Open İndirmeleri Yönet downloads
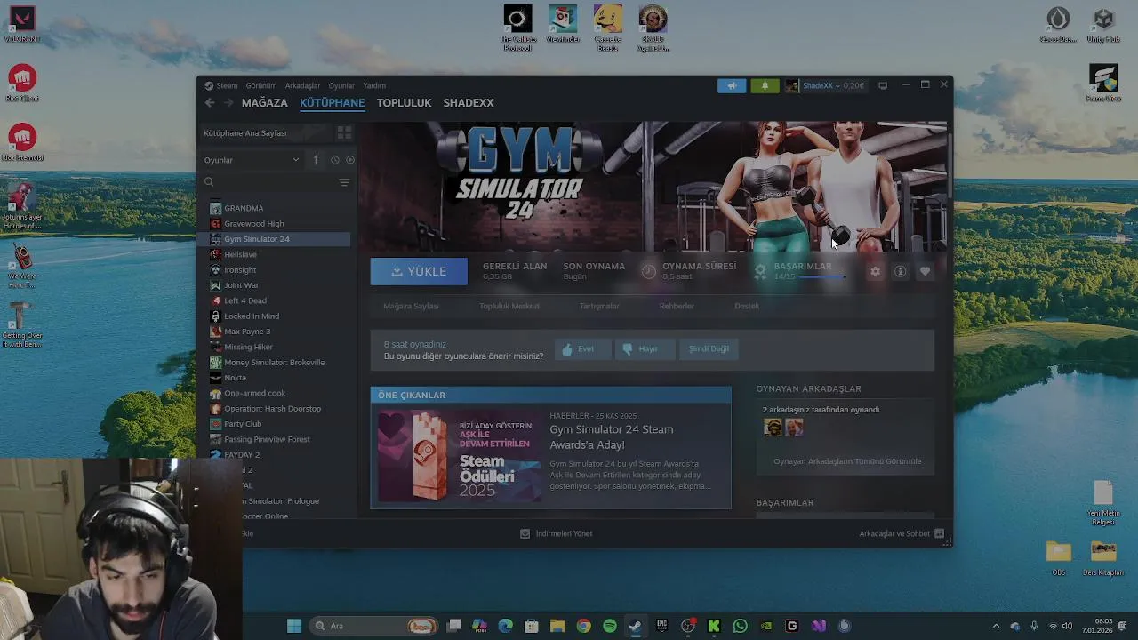The width and height of the screenshot is (1138, 640). click(557, 533)
